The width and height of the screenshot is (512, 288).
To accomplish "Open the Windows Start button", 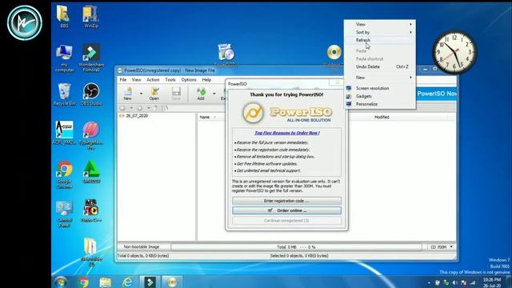I will [x=61, y=282].
